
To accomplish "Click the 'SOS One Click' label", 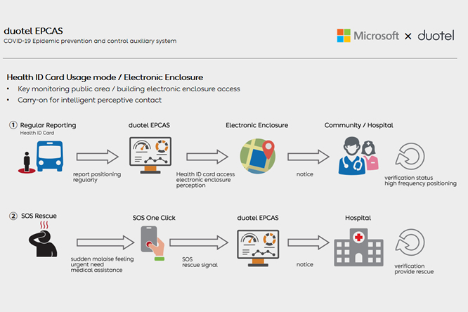I will click(x=154, y=218).
